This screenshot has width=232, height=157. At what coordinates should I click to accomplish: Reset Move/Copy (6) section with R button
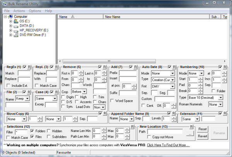pos(105,113)
